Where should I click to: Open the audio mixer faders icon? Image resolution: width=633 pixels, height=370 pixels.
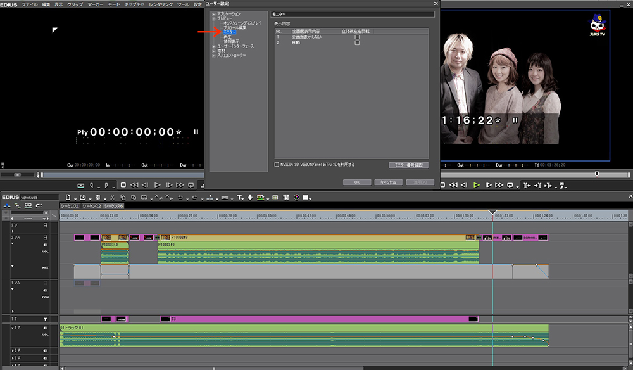coord(286,197)
